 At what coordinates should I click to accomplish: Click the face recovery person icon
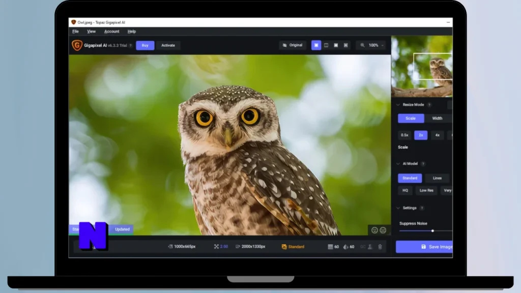click(370, 247)
